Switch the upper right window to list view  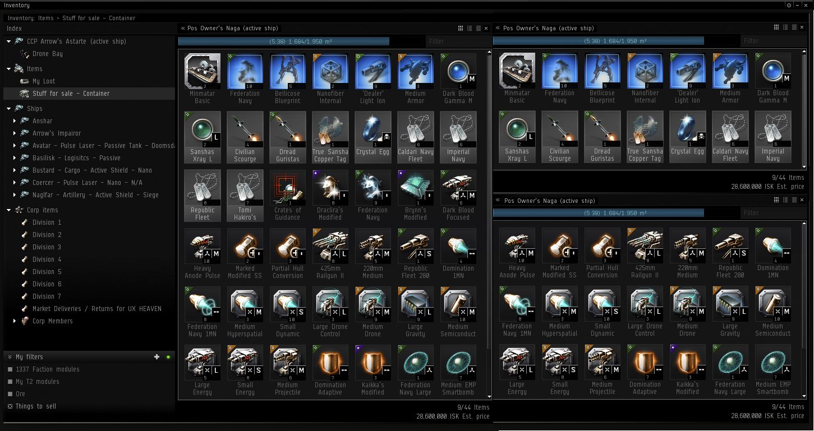[793, 27]
